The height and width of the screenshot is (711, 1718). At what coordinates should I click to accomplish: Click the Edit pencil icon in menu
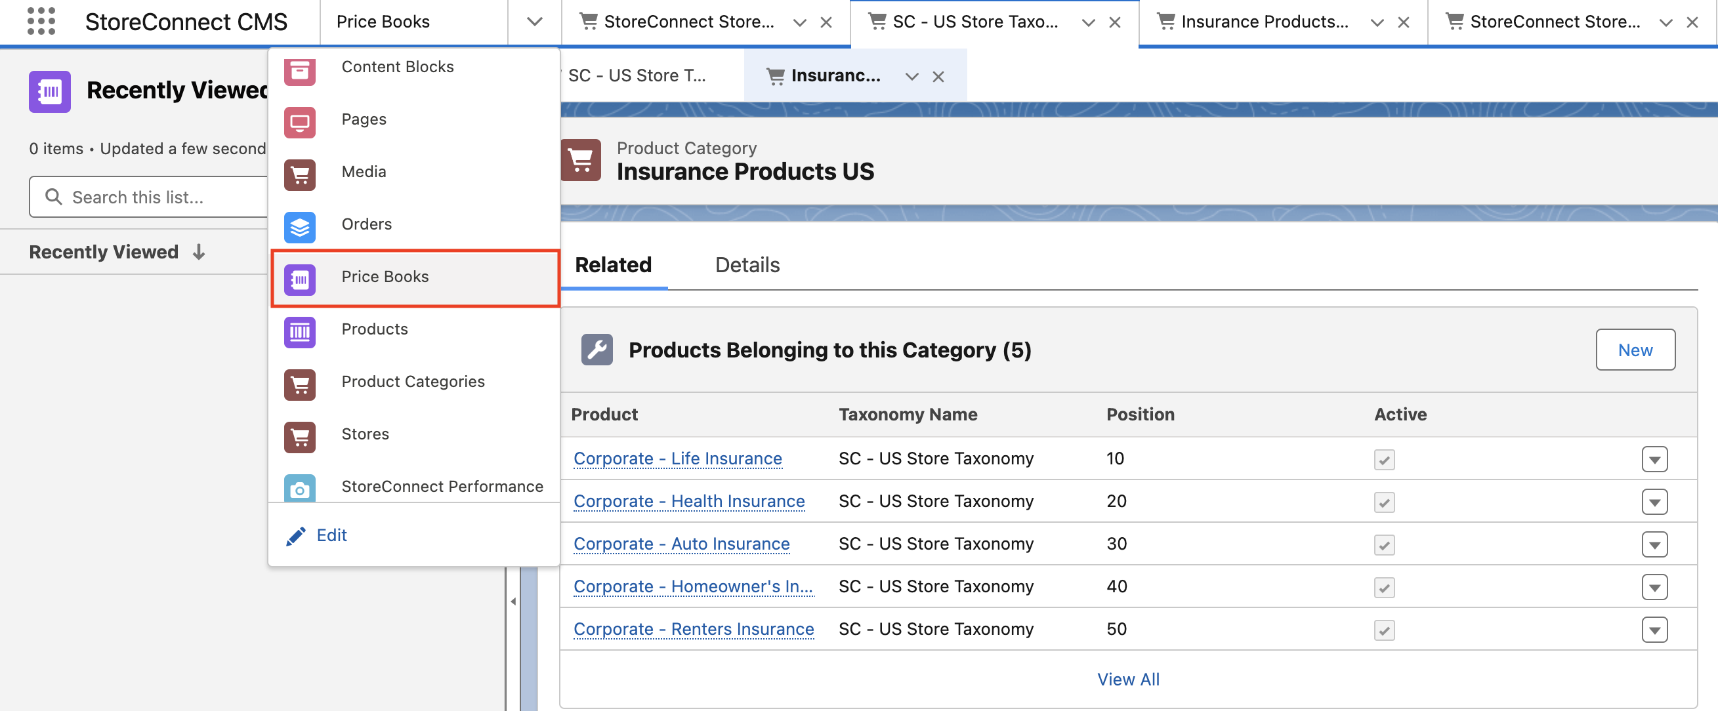tap(295, 536)
